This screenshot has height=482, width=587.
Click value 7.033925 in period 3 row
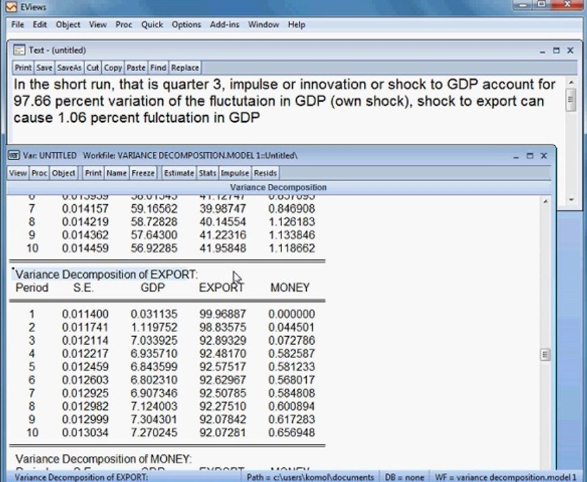coord(154,340)
